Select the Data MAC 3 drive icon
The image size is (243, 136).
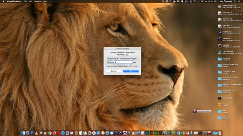coord(219,26)
